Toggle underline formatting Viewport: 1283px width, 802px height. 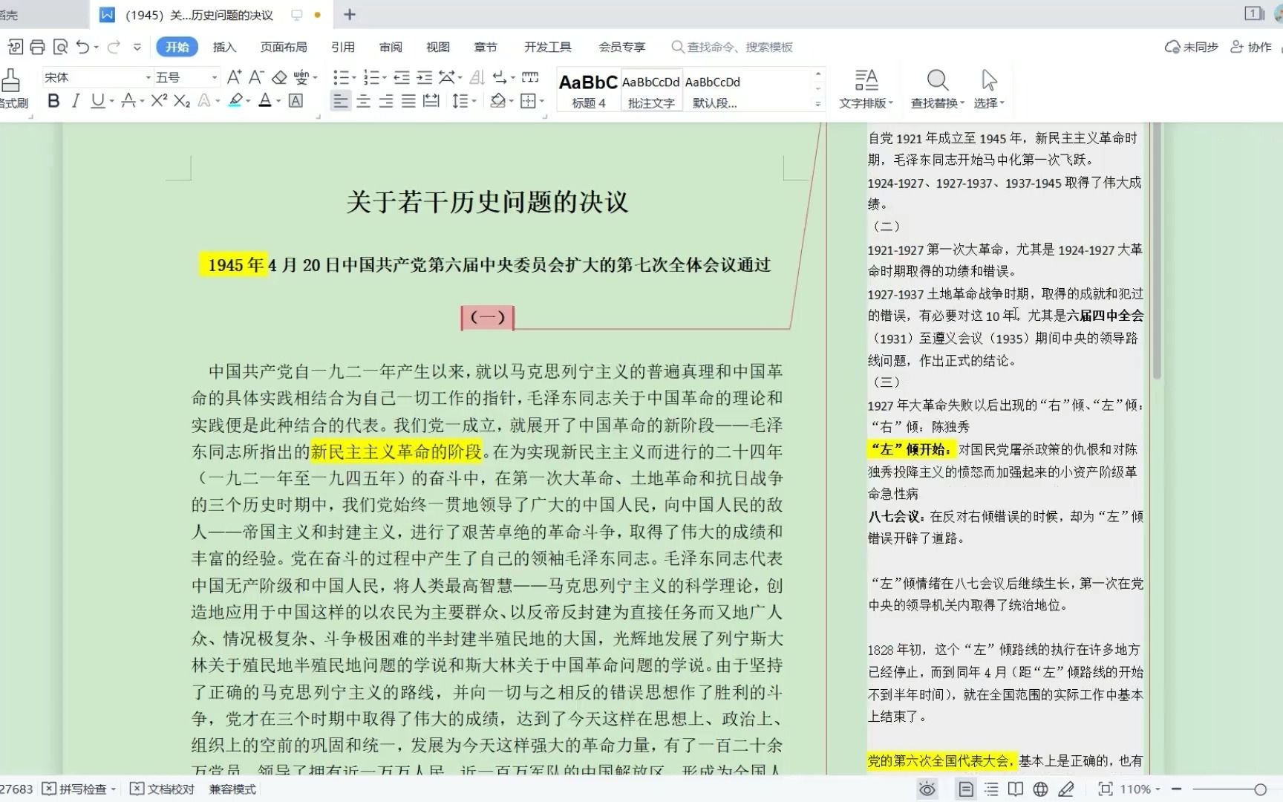pos(97,100)
